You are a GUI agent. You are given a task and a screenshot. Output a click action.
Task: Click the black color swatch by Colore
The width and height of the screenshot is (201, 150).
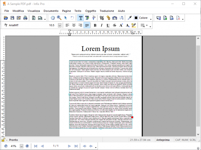(136, 18)
